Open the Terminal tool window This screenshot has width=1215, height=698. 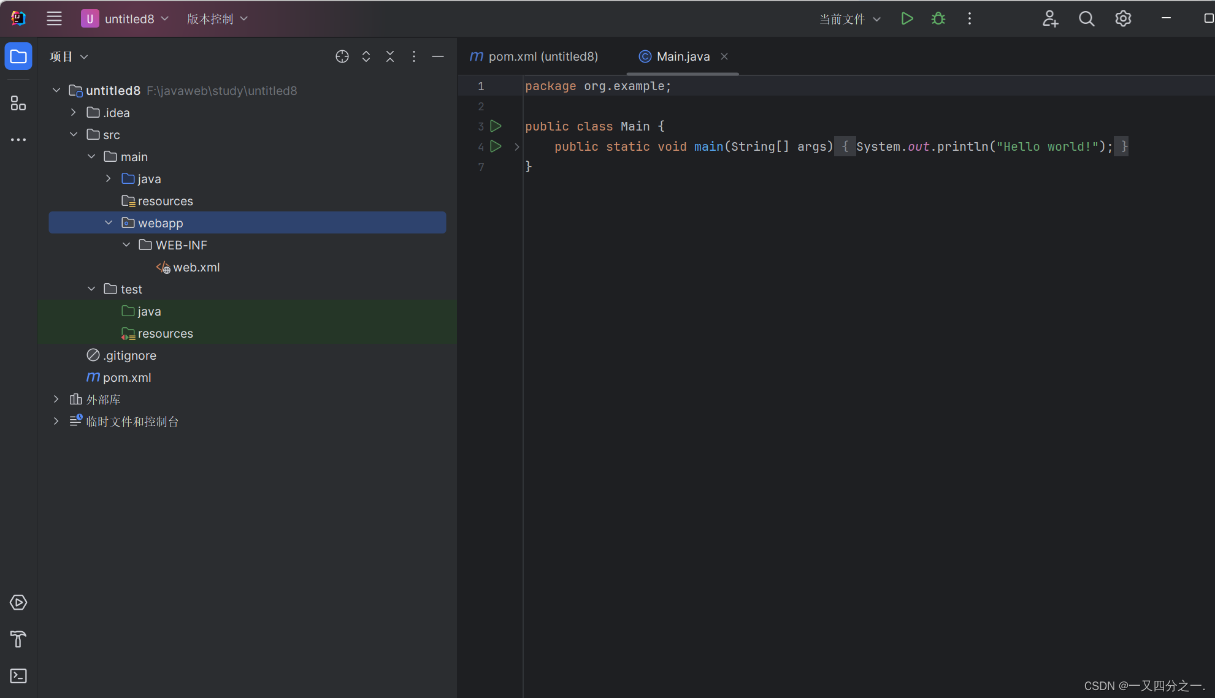(x=18, y=676)
